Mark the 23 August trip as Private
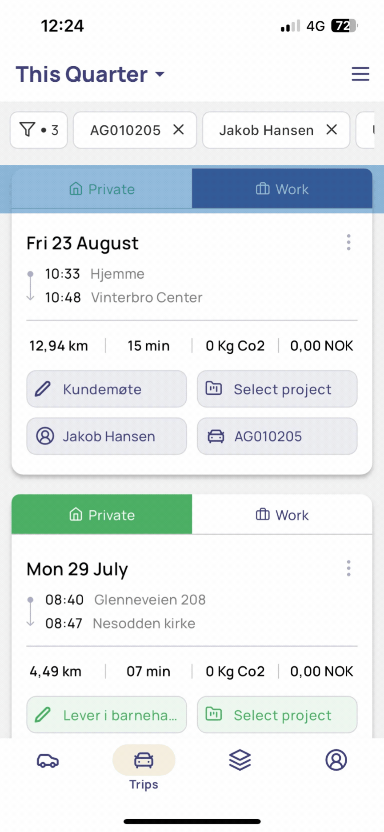 pos(102,189)
